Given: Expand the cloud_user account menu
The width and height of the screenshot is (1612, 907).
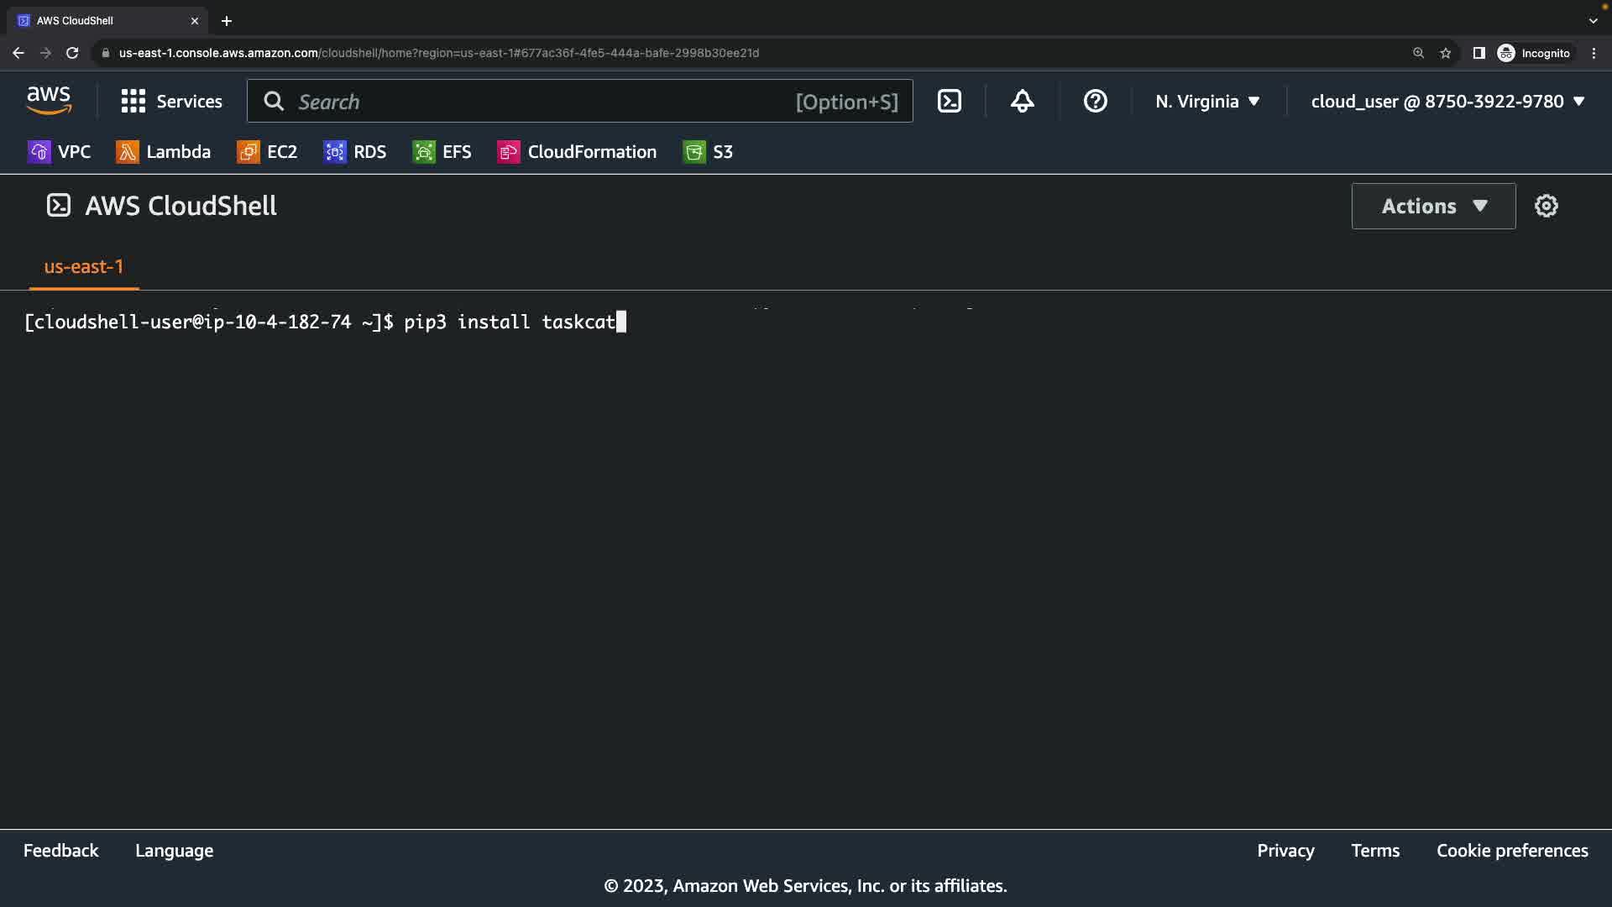Looking at the screenshot, I should click(1447, 102).
